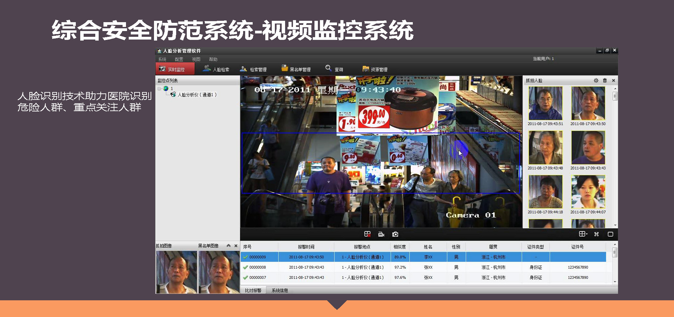Screen dimensions: 674x317
Task: Click the 人脸分析管理软件 title bar icon
Action: [159, 51]
